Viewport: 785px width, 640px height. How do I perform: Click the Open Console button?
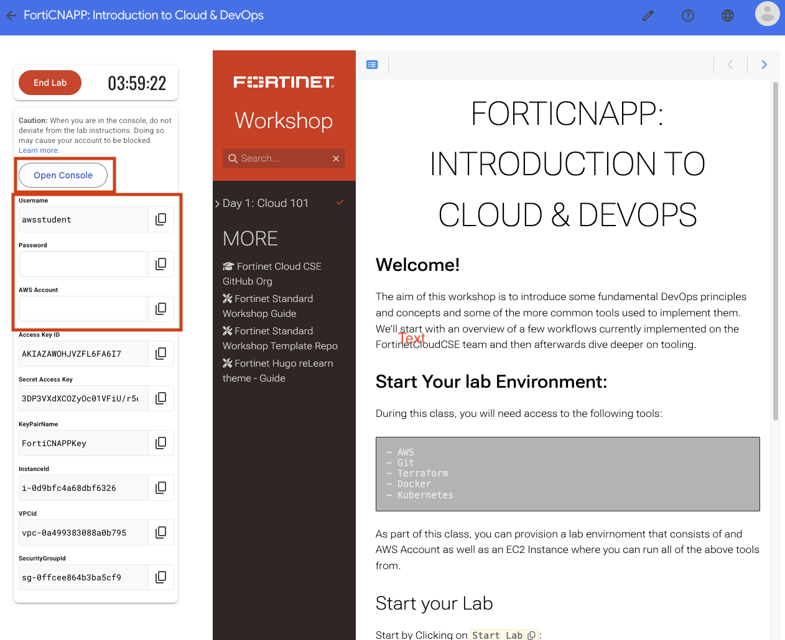(63, 175)
